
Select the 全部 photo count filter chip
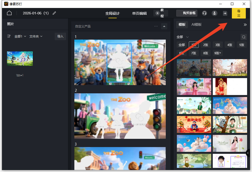click(182, 45)
